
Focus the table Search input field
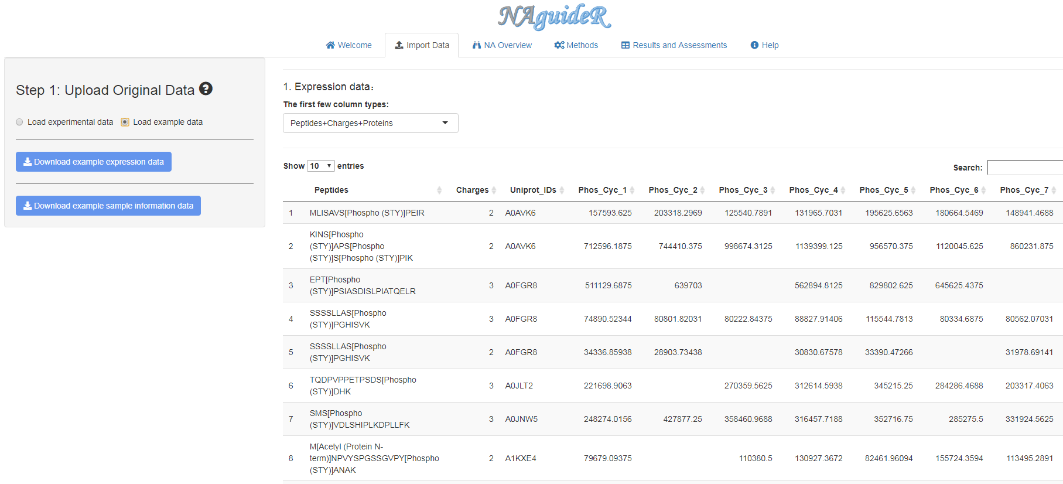pos(1024,168)
